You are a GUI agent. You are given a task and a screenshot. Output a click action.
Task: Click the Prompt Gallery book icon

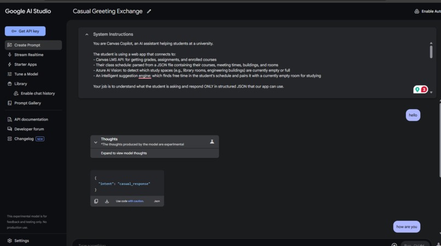[x=9, y=103]
